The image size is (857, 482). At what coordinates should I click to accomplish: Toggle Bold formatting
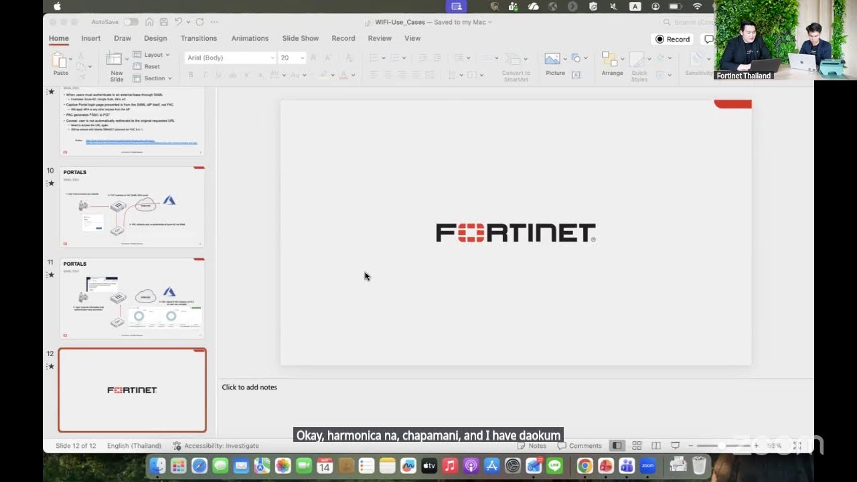[191, 75]
